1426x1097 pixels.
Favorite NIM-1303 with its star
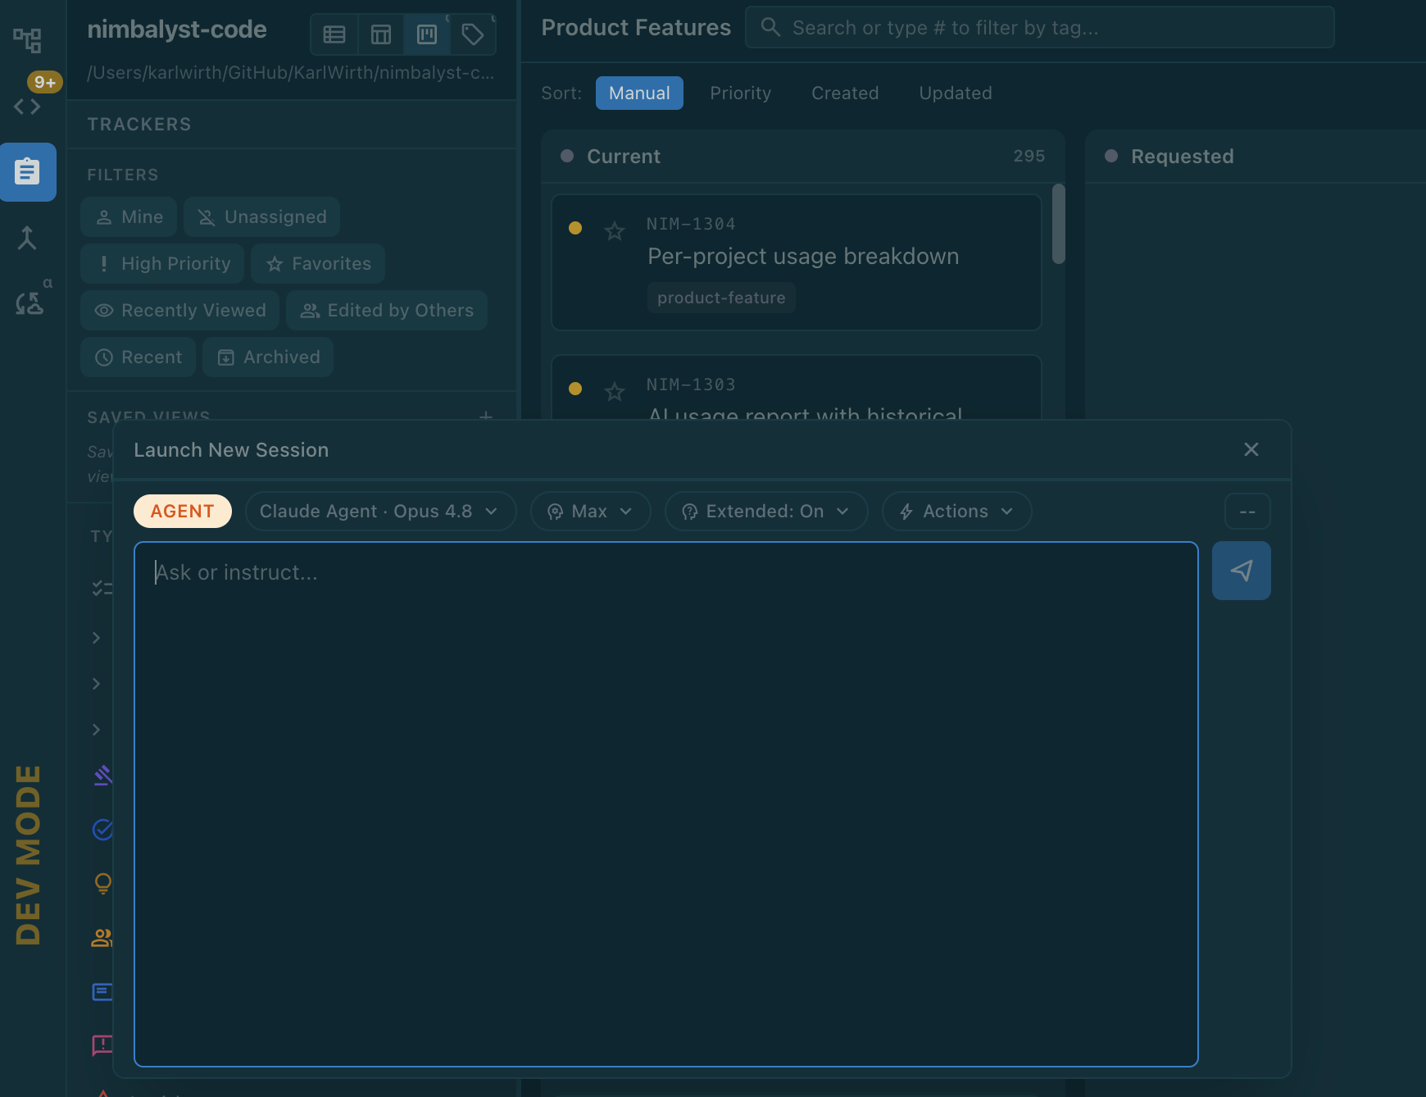click(x=615, y=392)
